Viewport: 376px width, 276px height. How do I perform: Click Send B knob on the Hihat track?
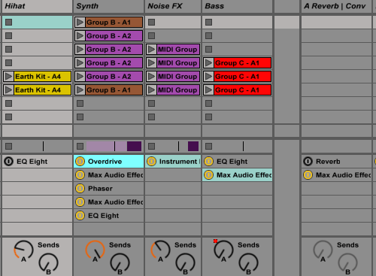coord(48,262)
